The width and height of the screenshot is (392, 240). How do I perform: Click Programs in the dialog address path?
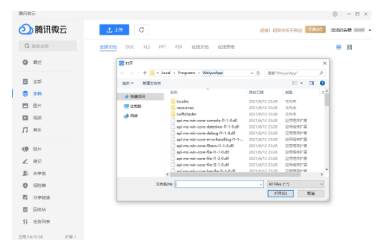pos(187,73)
